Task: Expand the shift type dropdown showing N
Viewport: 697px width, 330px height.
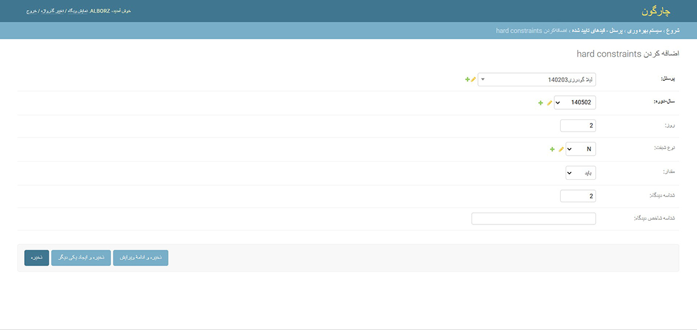Action: [581, 149]
